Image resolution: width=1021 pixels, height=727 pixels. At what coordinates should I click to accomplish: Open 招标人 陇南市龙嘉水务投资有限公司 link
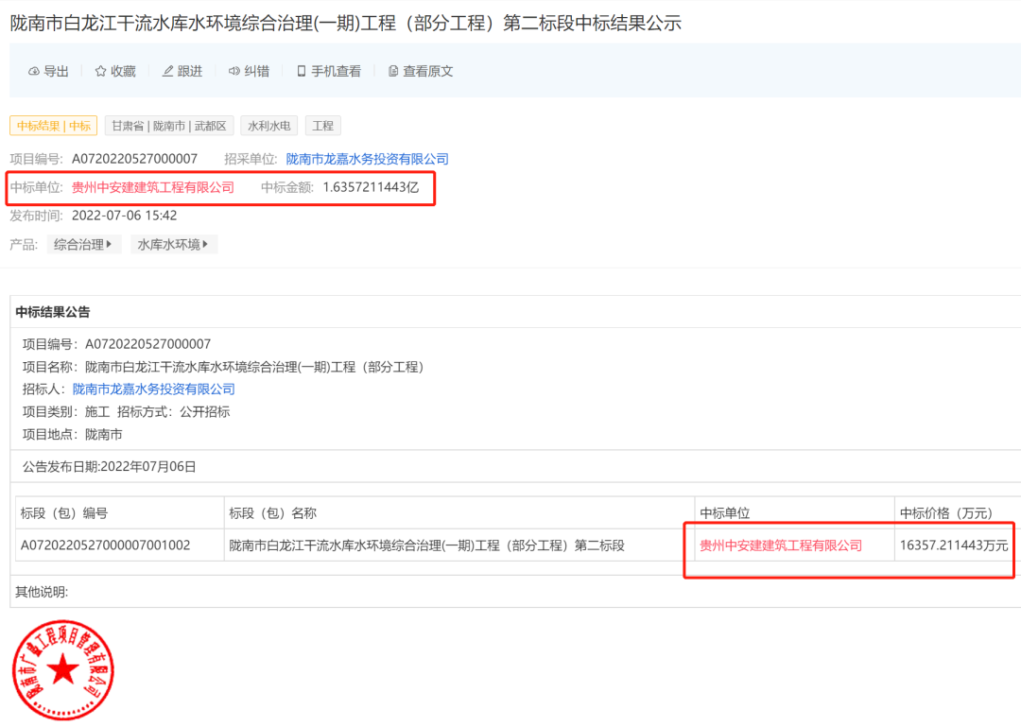point(154,389)
